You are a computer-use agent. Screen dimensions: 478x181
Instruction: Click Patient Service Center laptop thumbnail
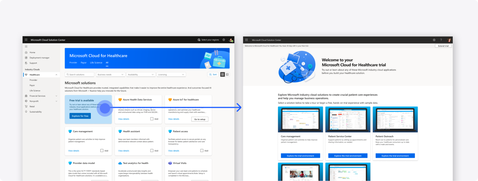(348, 119)
